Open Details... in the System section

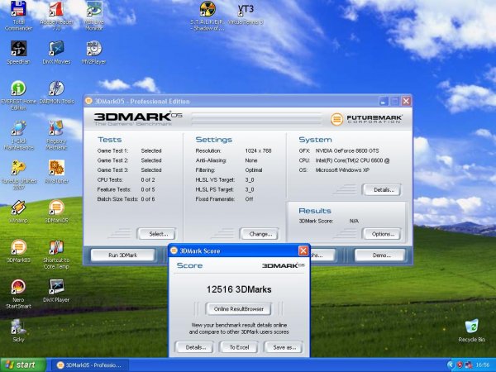pyautogui.click(x=382, y=190)
